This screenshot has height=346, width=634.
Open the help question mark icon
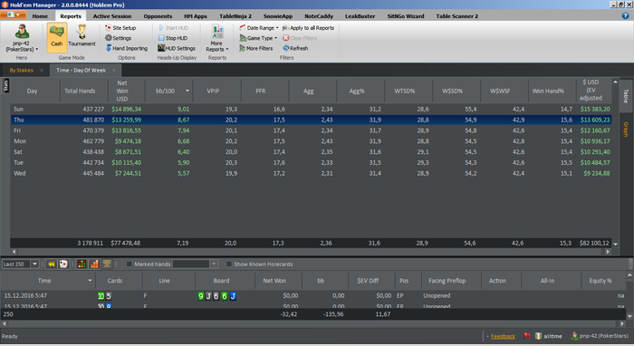625,15
